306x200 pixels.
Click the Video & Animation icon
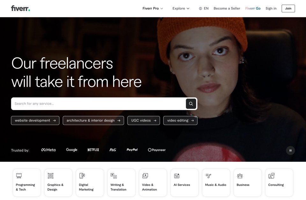point(145,176)
